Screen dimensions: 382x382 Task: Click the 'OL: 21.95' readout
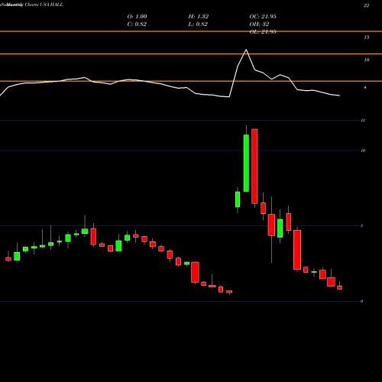[x=263, y=32]
